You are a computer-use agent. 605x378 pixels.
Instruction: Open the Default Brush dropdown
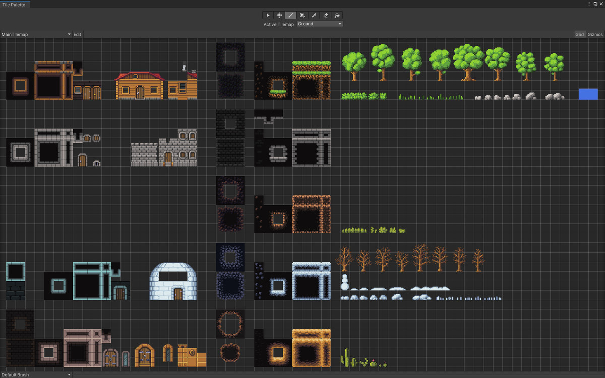[x=35, y=375]
